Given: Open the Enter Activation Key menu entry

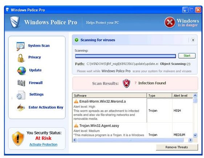Looking at the screenshot, I should click(46, 107).
